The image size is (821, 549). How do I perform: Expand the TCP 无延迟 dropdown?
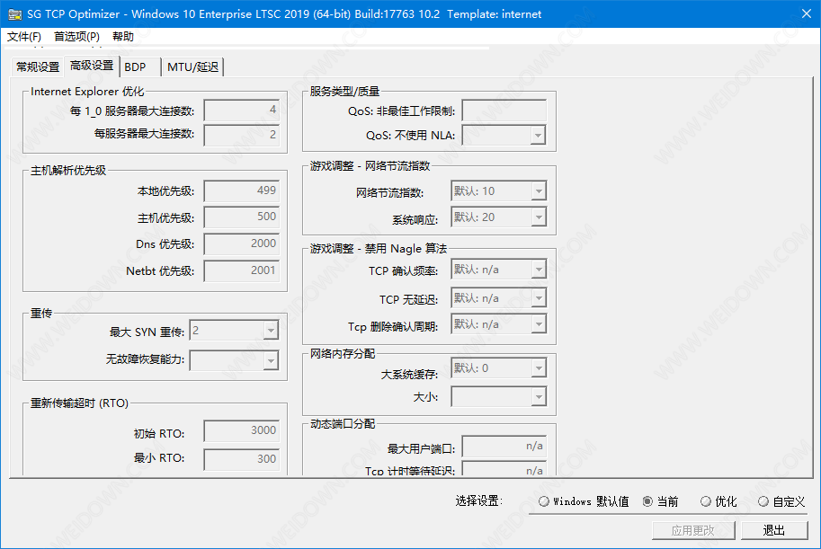pyautogui.click(x=539, y=298)
